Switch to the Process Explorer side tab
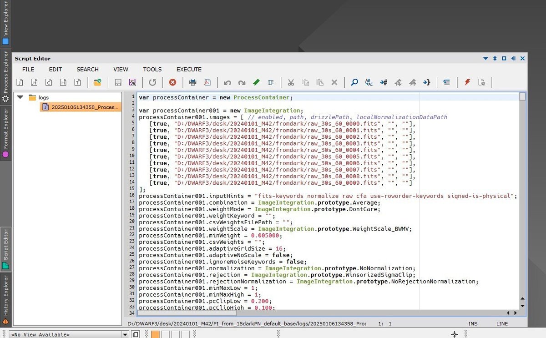Viewport: 546px width, 338px height. [x=5, y=76]
